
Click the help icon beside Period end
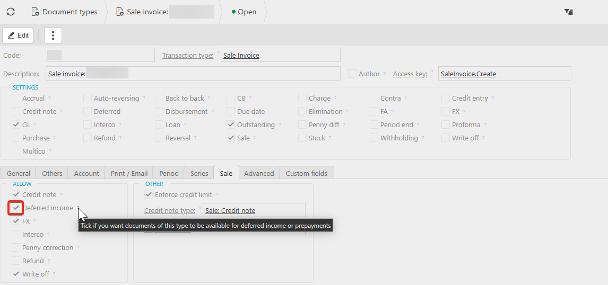click(x=418, y=124)
